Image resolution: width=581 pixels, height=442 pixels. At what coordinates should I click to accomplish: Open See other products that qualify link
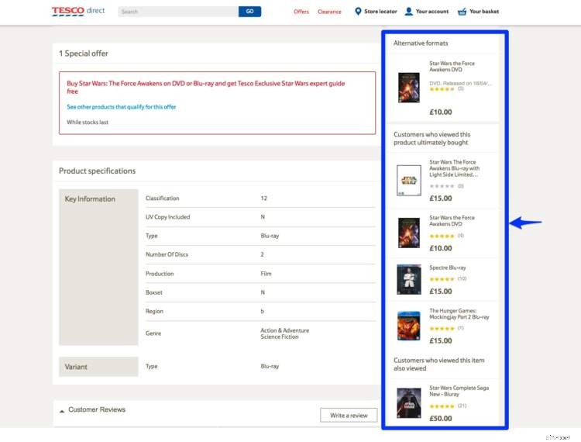(122, 107)
